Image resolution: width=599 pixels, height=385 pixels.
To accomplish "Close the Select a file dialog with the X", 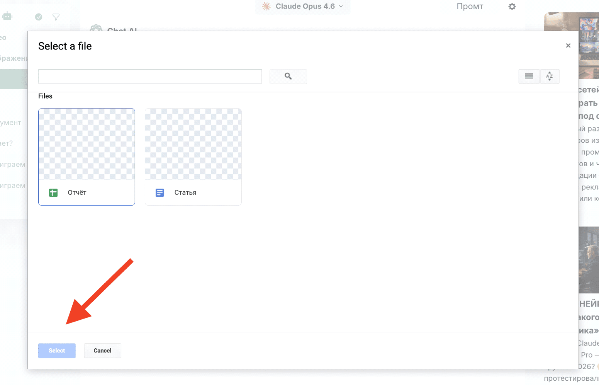I will pyautogui.click(x=568, y=46).
